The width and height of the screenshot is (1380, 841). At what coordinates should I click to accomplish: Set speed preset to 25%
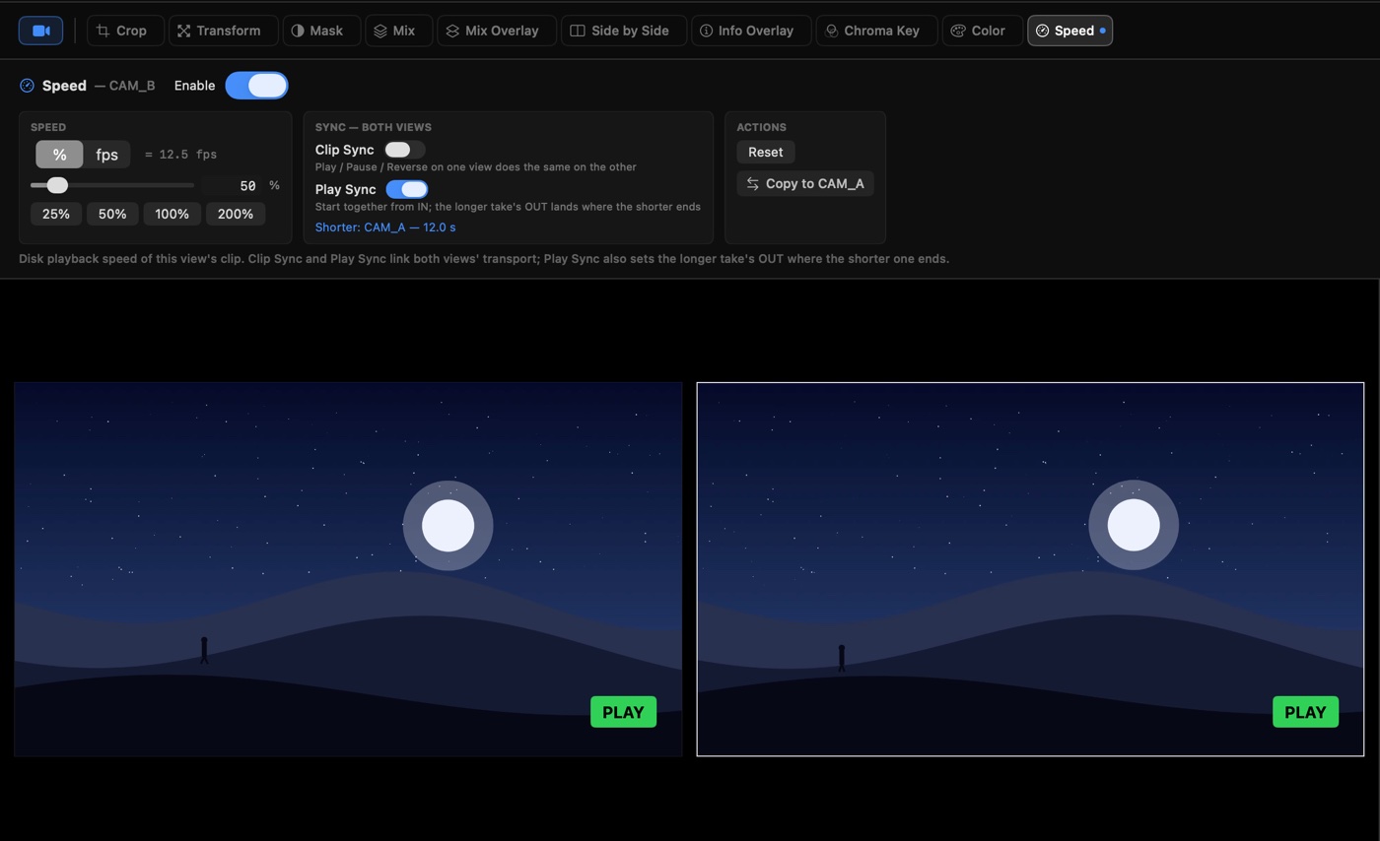[x=56, y=214]
